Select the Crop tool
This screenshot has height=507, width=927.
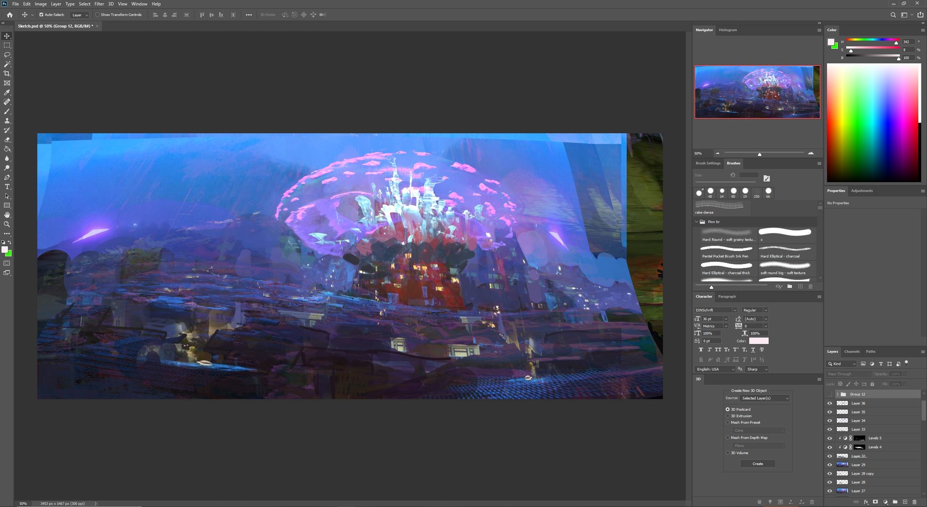tap(7, 73)
